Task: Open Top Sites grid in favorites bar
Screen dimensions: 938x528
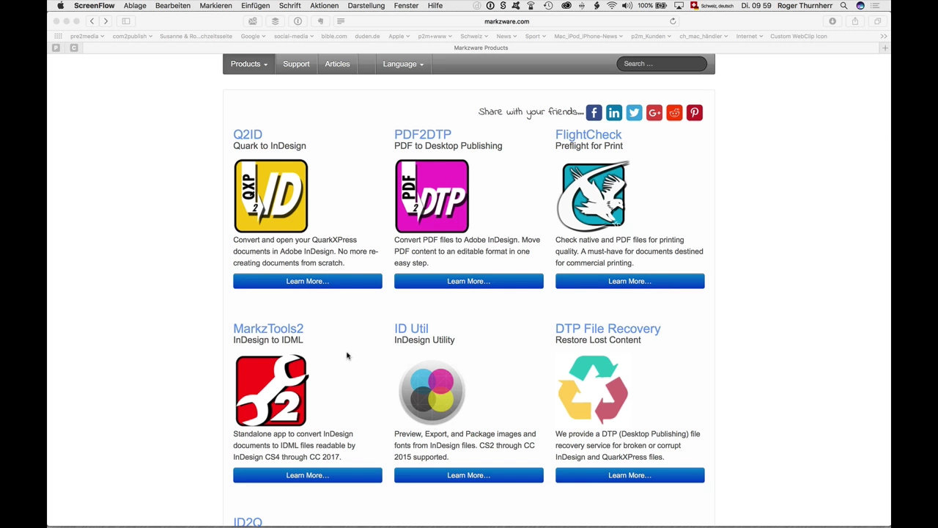Action: (58, 36)
